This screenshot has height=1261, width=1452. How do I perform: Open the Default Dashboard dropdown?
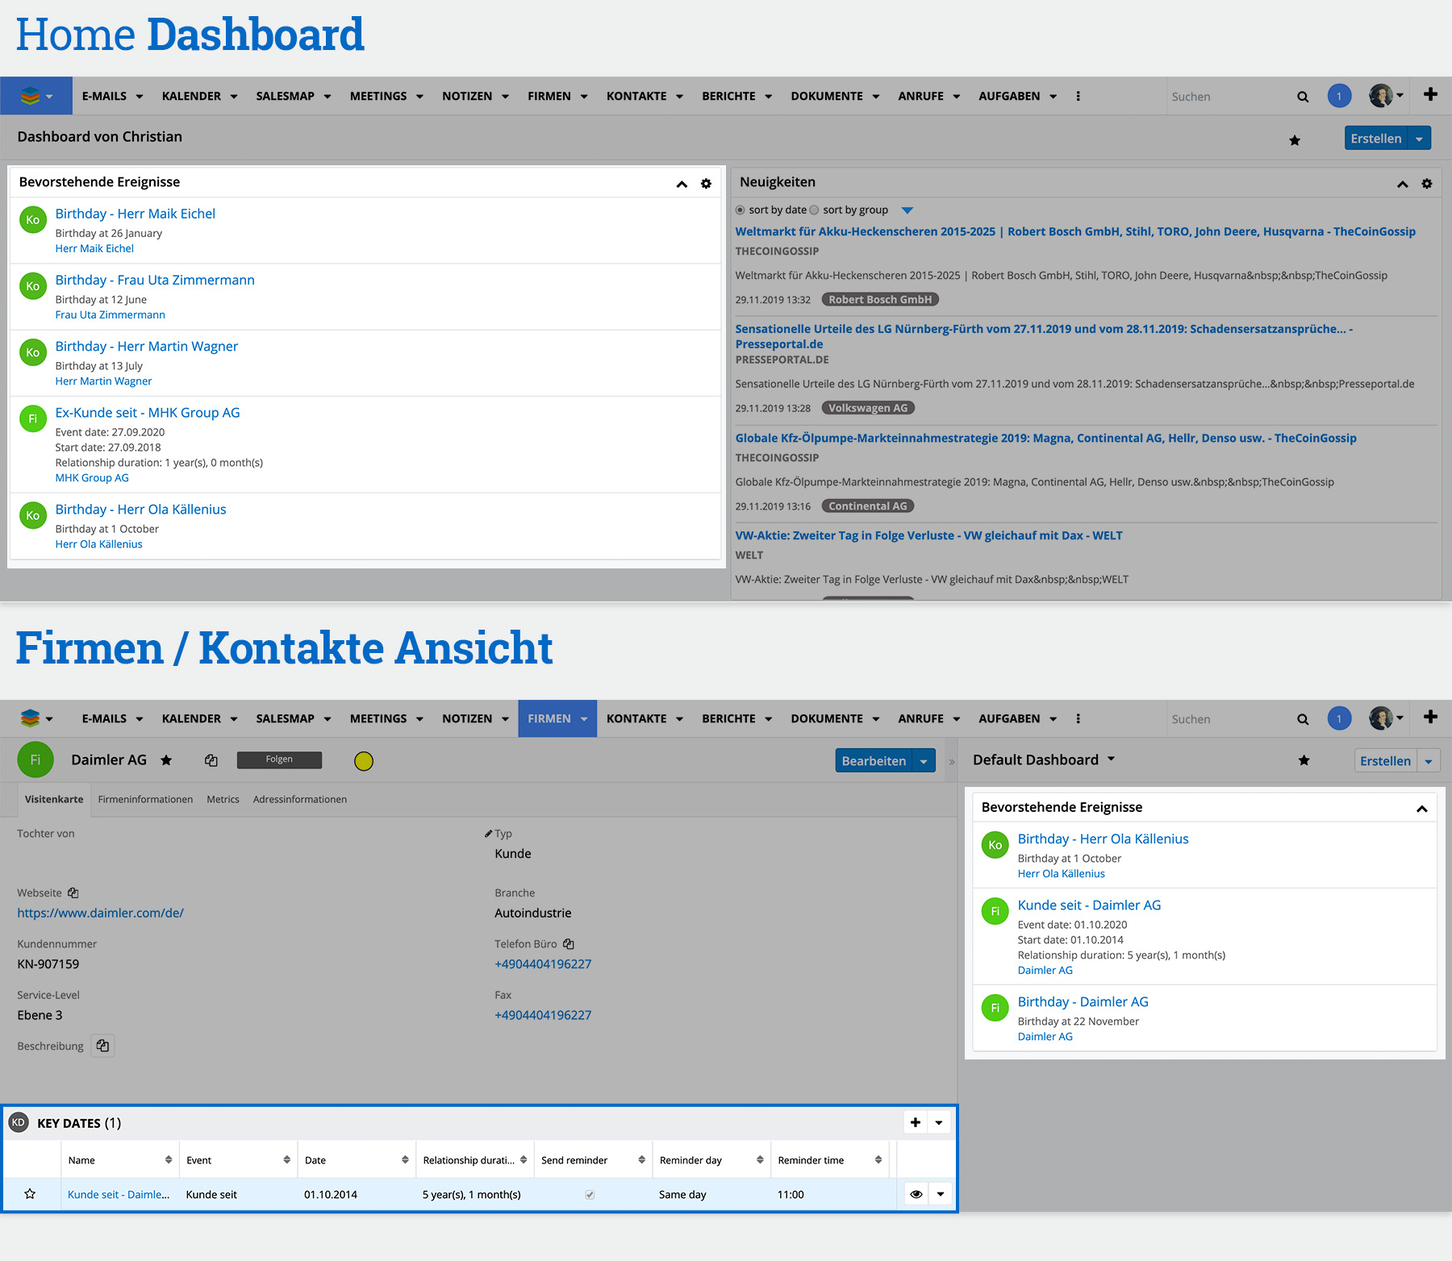pyautogui.click(x=1111, y=760)
